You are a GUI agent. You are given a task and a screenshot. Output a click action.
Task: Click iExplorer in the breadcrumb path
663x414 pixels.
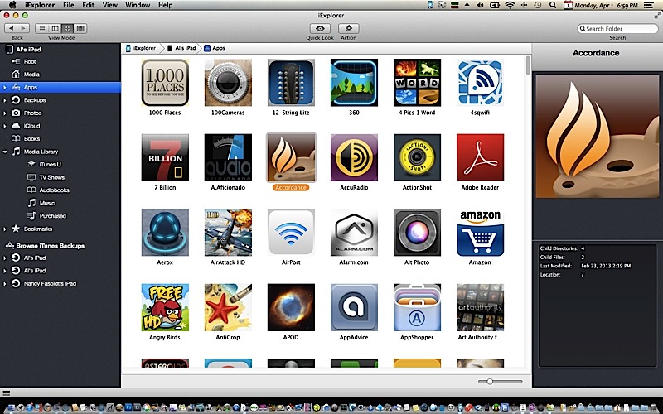tap(141, 48)
